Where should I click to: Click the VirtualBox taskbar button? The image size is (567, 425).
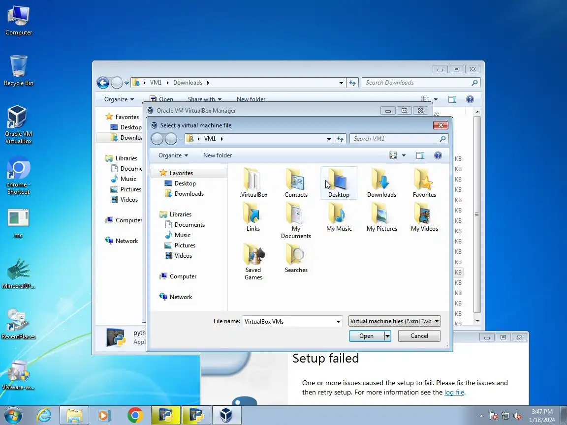coord(226,415)
